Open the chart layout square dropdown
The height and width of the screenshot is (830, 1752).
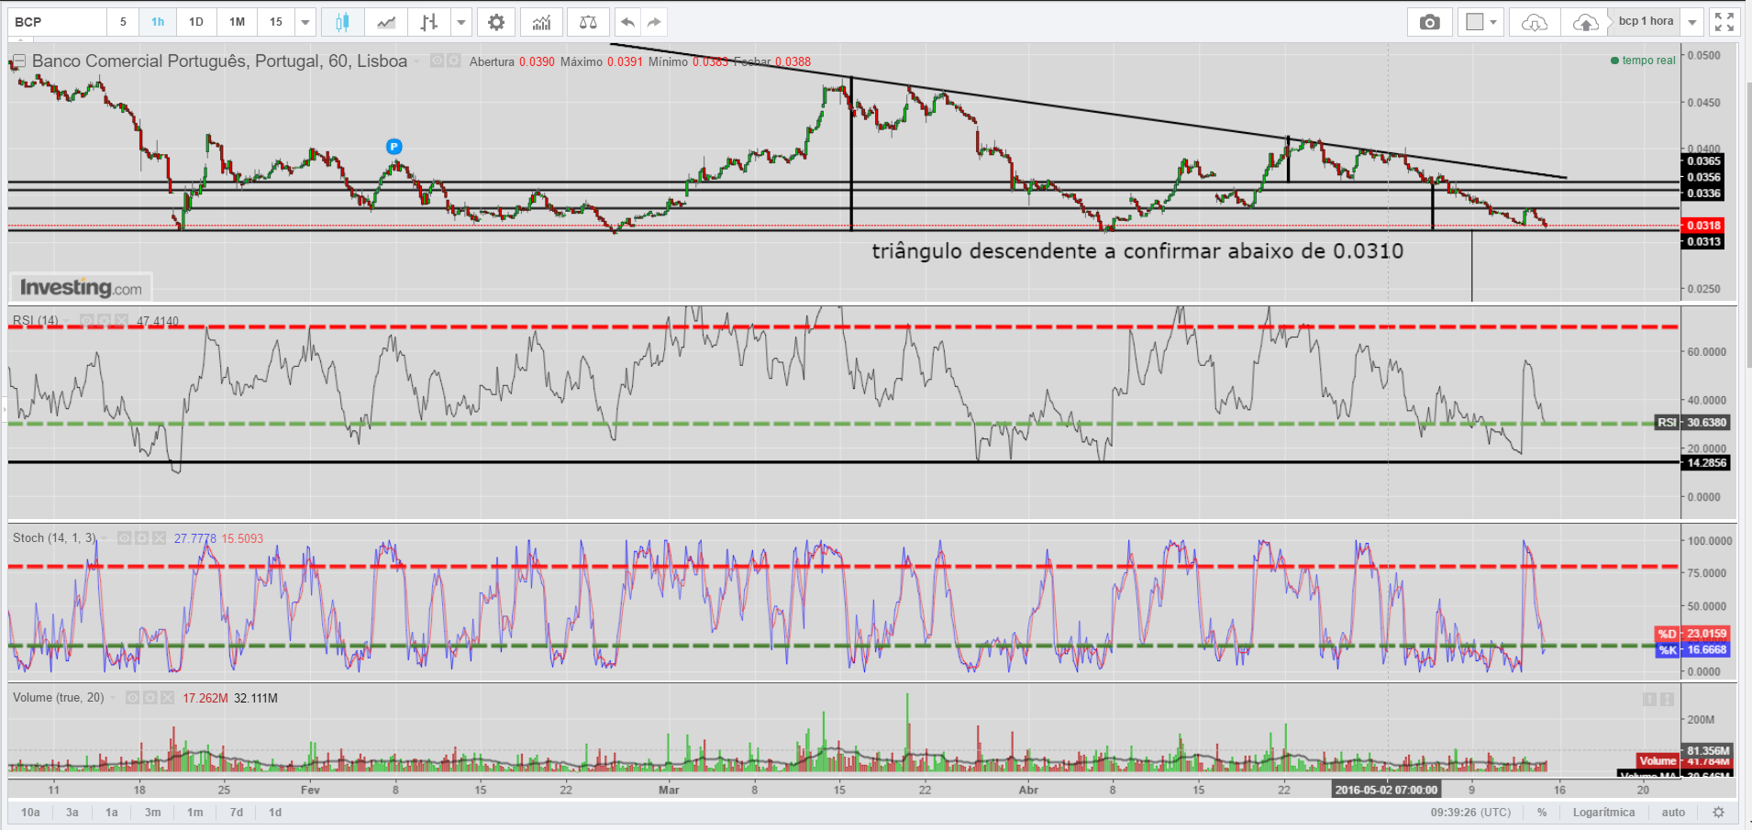tap(1480, 22)
